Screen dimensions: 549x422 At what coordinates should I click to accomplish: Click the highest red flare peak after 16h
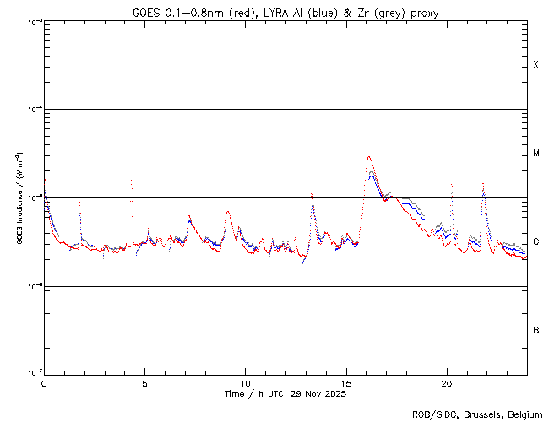(368, 157)
